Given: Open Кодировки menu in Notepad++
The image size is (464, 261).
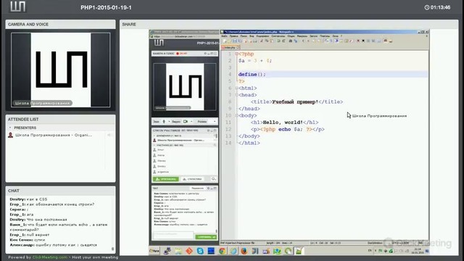Looking at the screenshot, I should pyautogui.click(x=262, y=36).
